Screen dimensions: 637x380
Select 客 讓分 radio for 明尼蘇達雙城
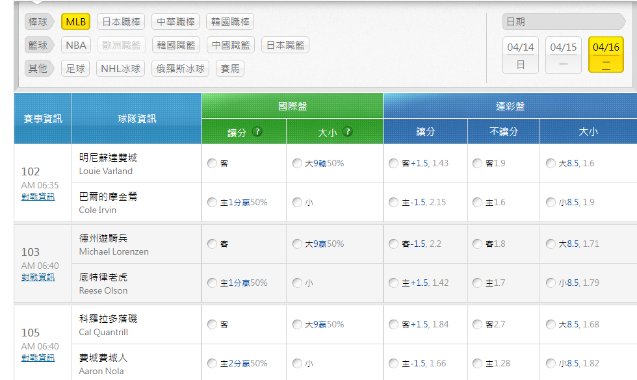click(212, 163)
